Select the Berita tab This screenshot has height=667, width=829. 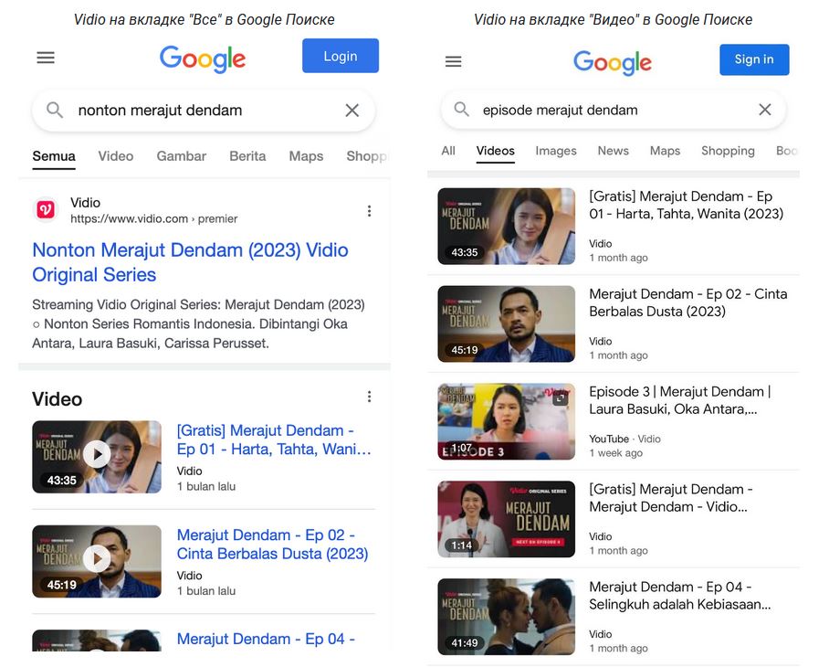click(x=247, y=156)
